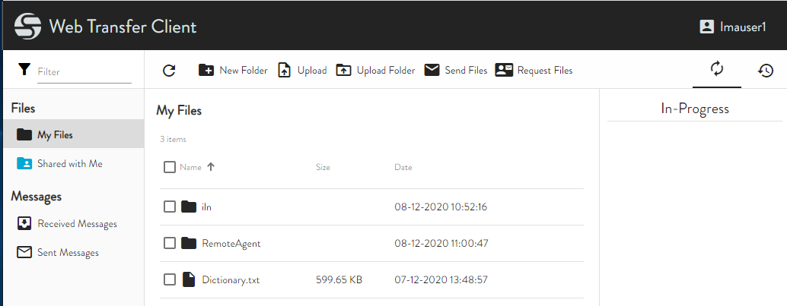This screenshot has height=306, width=787.
Task: Create a New Folder
Action: tap(233, 71)
